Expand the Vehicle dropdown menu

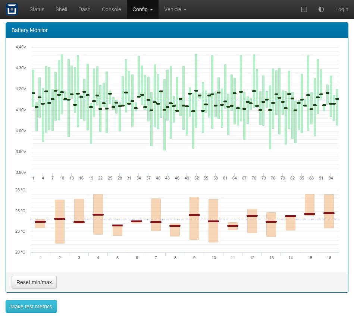tap(175, 9)
